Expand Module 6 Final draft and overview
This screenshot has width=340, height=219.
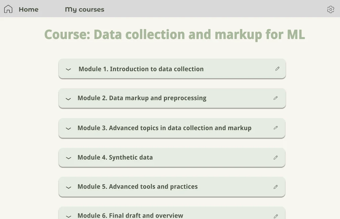pyautogui.click(x=68, y=216)
